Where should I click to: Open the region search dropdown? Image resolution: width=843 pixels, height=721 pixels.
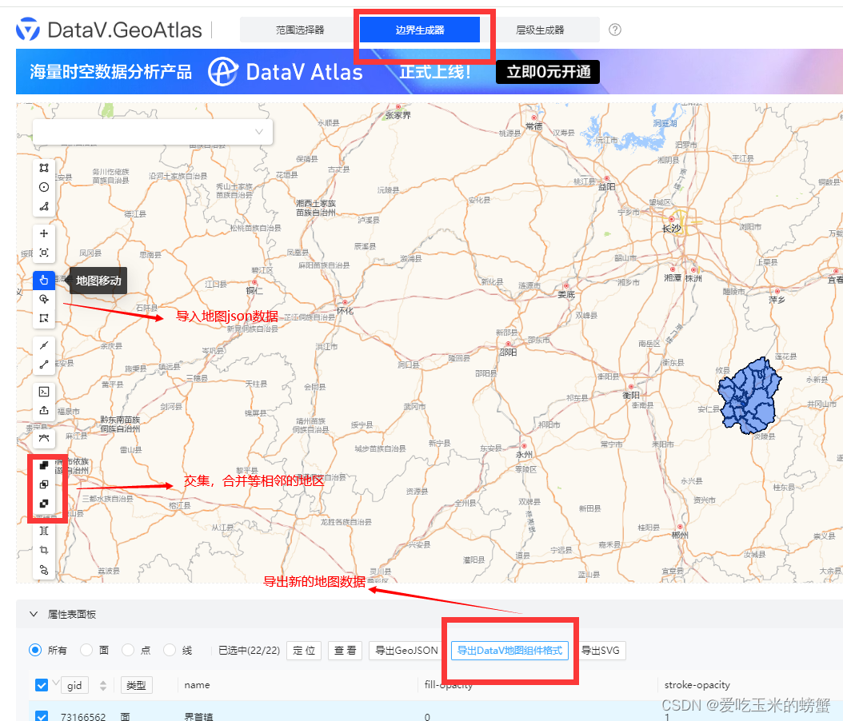click(x=153, y=132)
